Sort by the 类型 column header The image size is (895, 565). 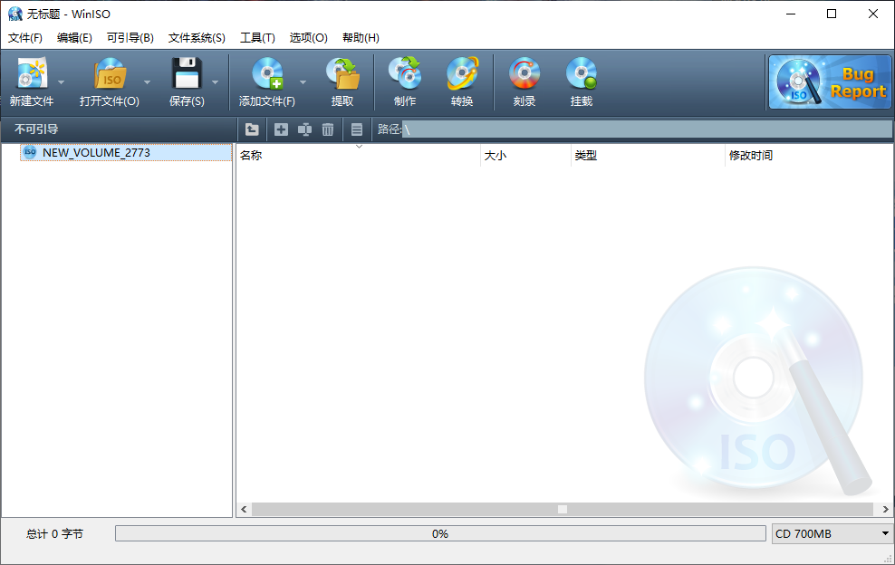tap(648, 155)
